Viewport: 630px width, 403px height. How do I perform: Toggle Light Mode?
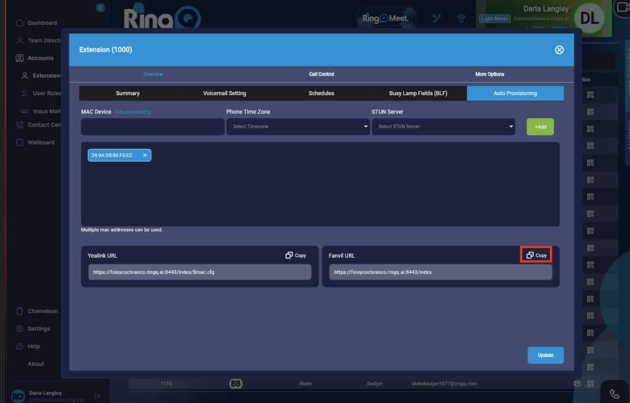coord(494,19)
